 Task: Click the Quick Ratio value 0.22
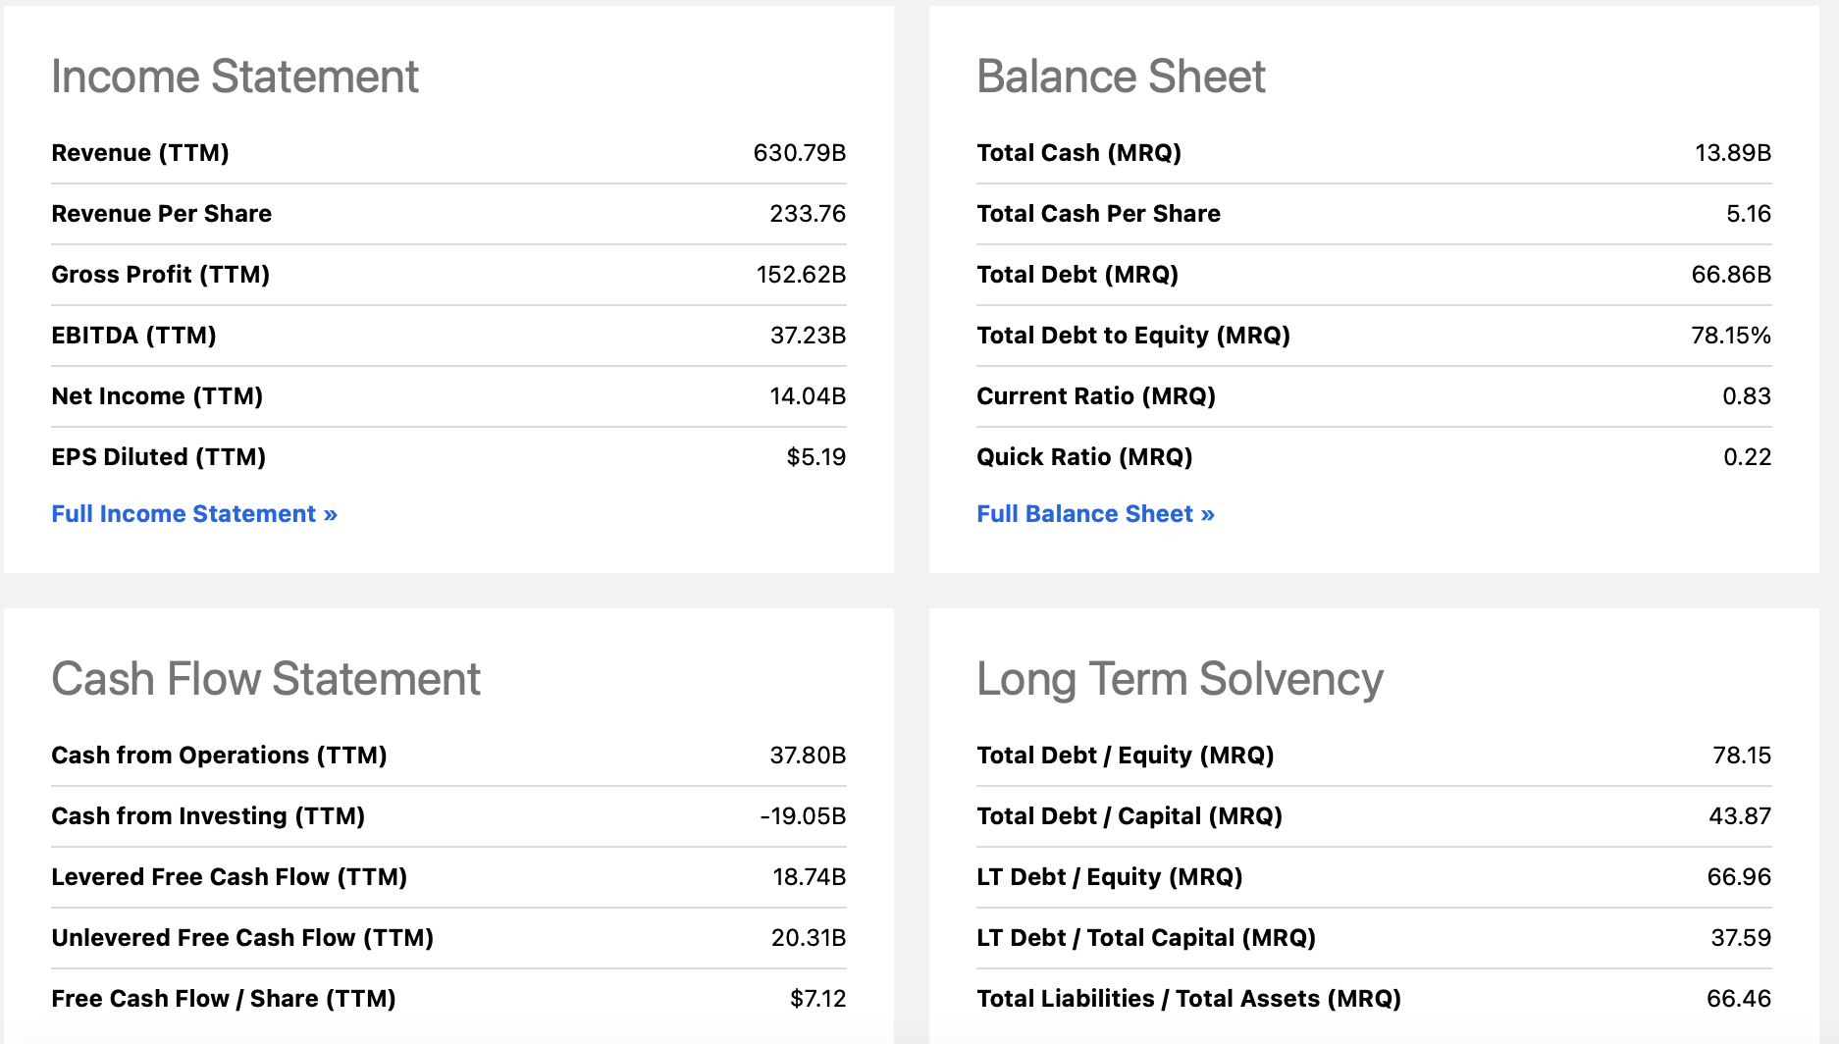pos(1747,457)
